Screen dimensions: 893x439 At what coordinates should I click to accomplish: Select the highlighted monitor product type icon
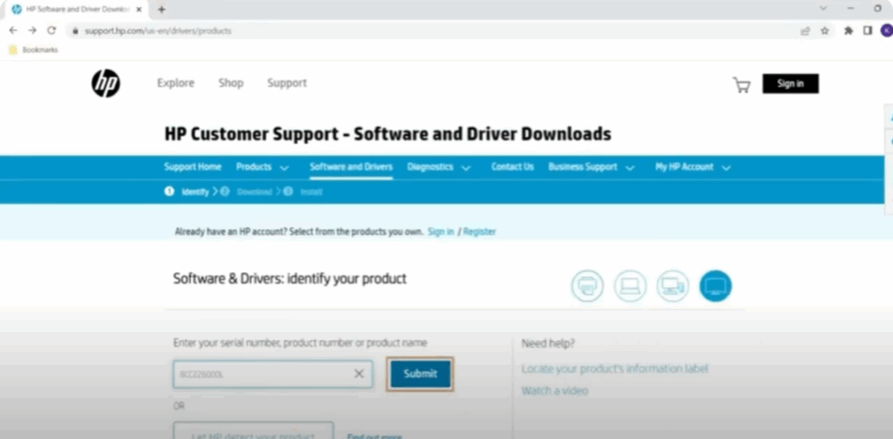tap(716, 286)
